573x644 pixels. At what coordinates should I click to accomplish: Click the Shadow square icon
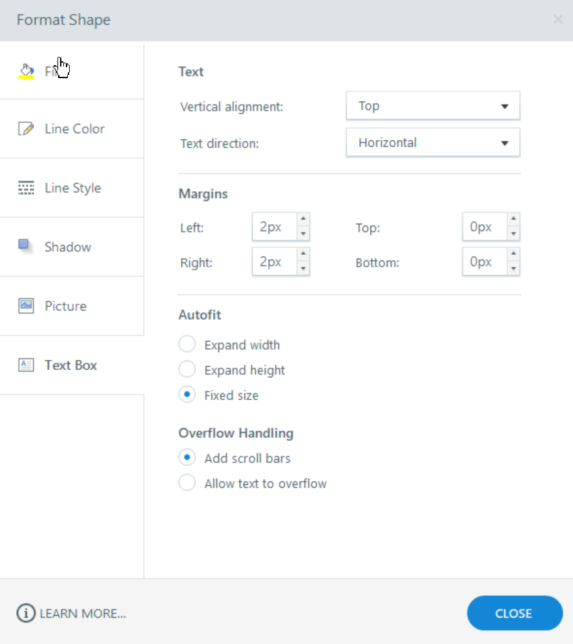click(x=26, y=246)
